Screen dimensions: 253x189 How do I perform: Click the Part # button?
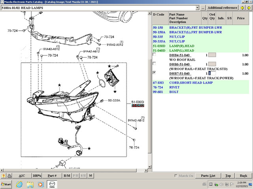(52, 176)
